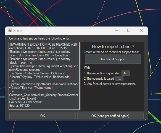Maximize the Error dialog
Image resolution: width=161 pixels, height=133 pixels.
[129, 30]
